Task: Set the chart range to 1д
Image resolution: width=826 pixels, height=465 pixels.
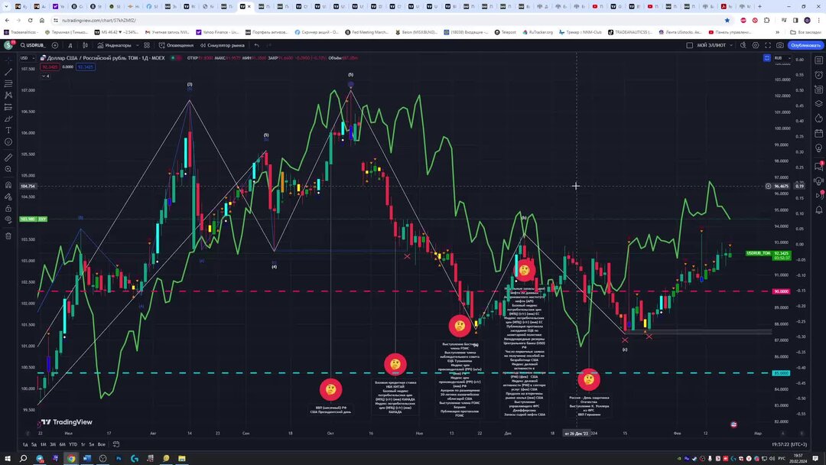Action: (24, 444)
